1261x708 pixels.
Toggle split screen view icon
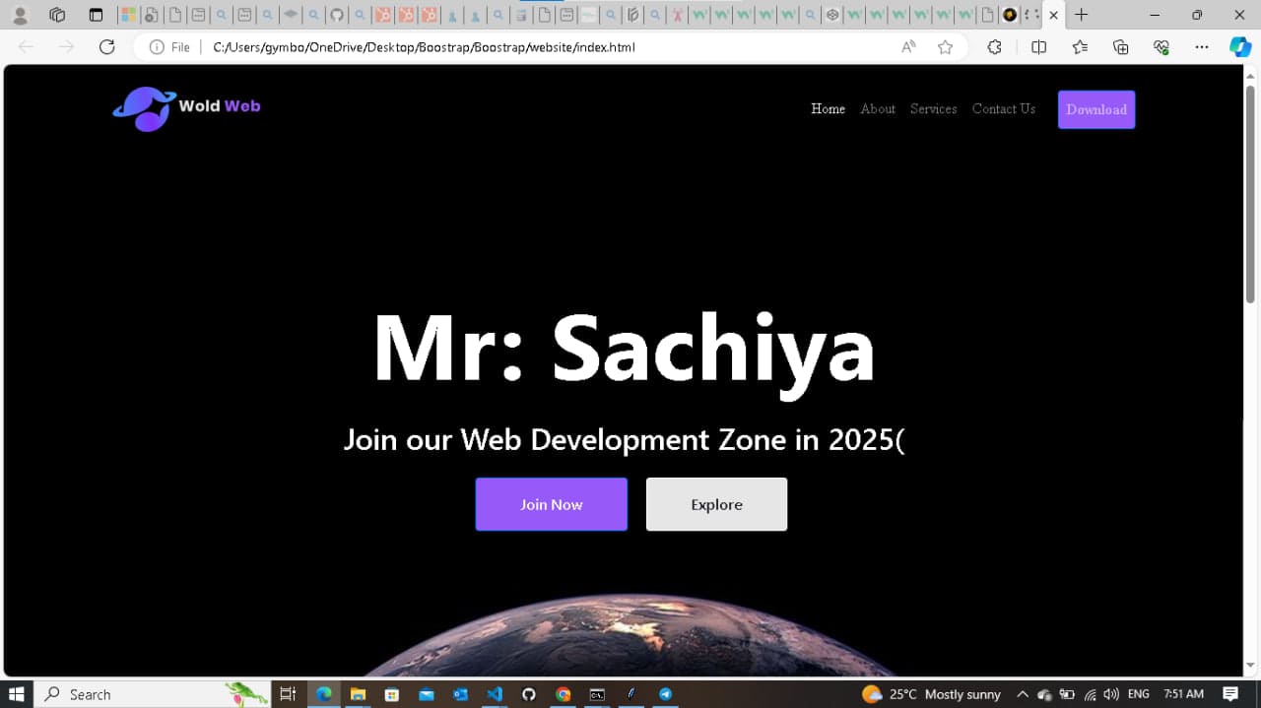1038,47
